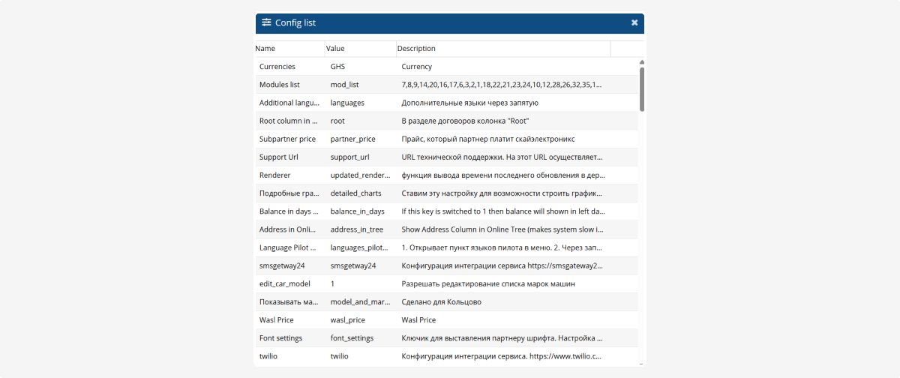Select the GHS value for Currencies
The height and width of the screenshot is (378, 900).
click(x=337, y=67)
